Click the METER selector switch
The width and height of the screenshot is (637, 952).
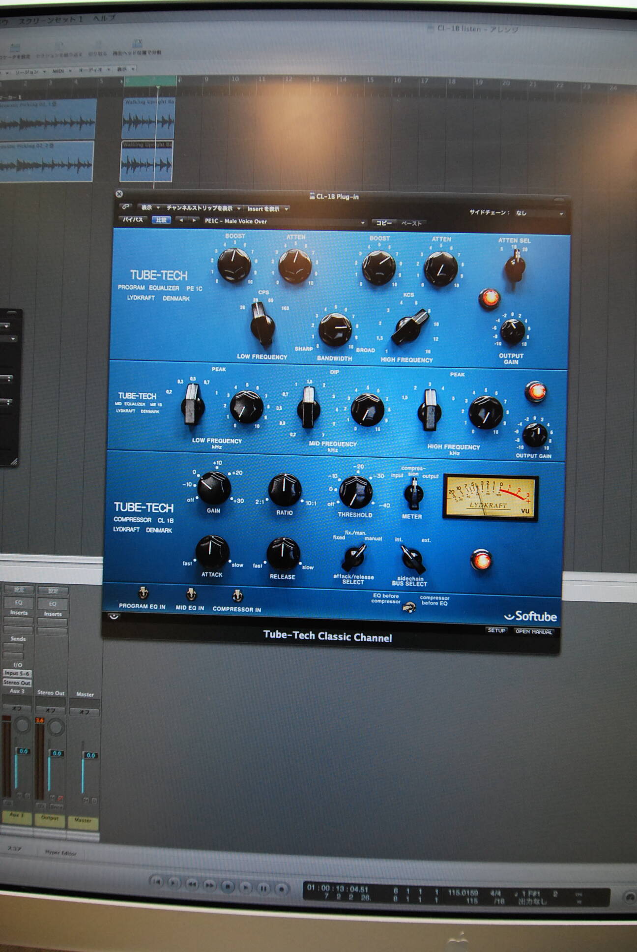coord(414,494)
